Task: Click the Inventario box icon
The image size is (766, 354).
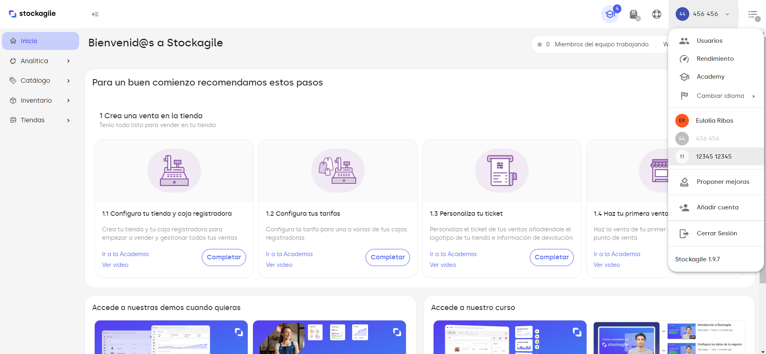Action: pyautogui.click(x=13, y=101)
